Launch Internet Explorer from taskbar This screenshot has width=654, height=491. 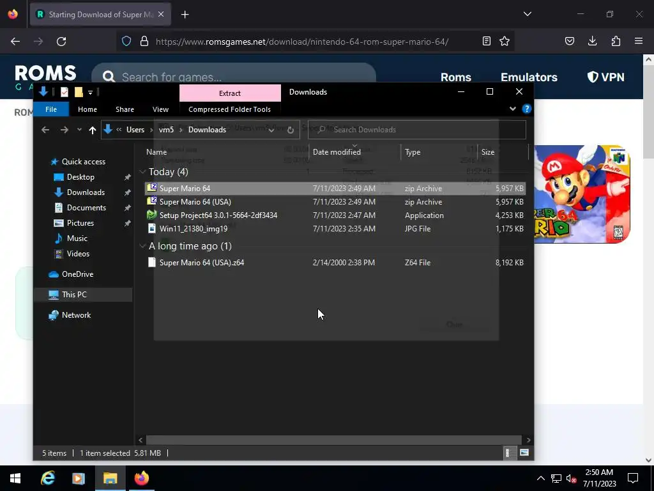click(x=47, y=478)
